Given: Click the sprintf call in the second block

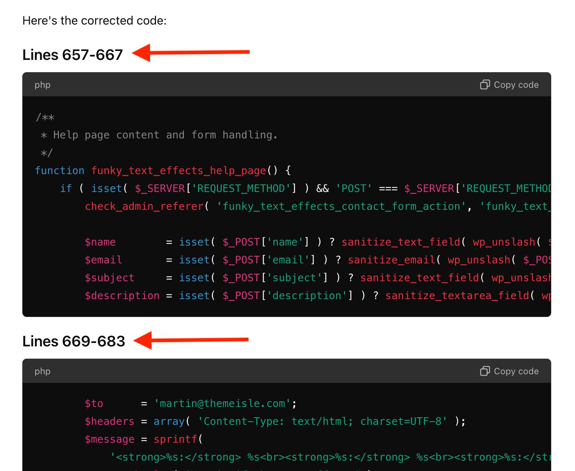Looking at the screenshot, I should click(175, 439).
